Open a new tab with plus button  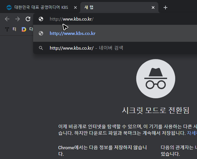coord(165,8)
